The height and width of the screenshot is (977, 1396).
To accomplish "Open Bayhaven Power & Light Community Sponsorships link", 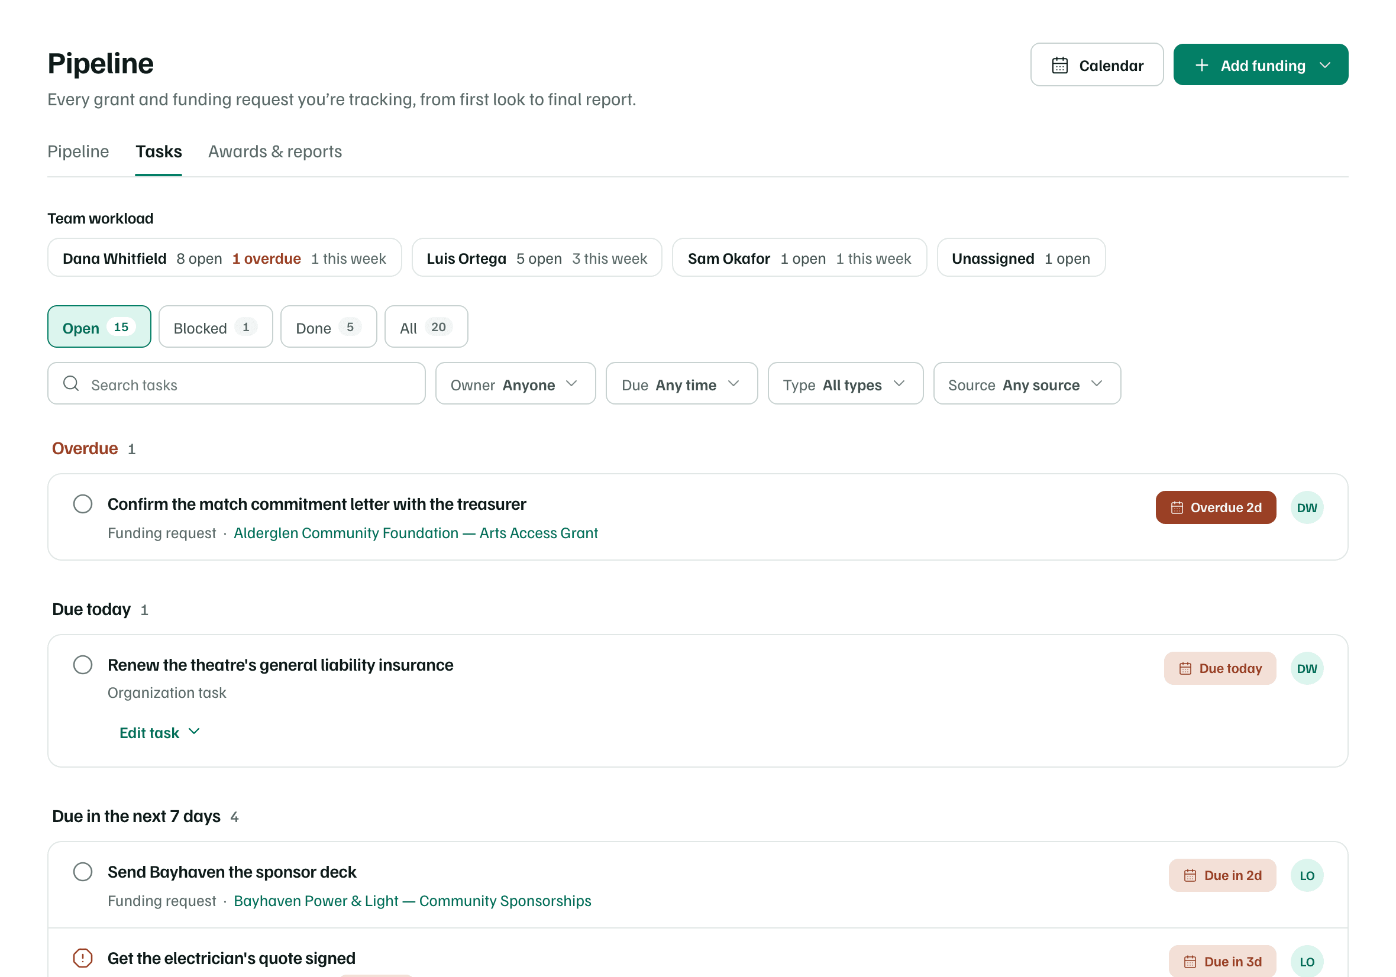I will tap(412, 901).
